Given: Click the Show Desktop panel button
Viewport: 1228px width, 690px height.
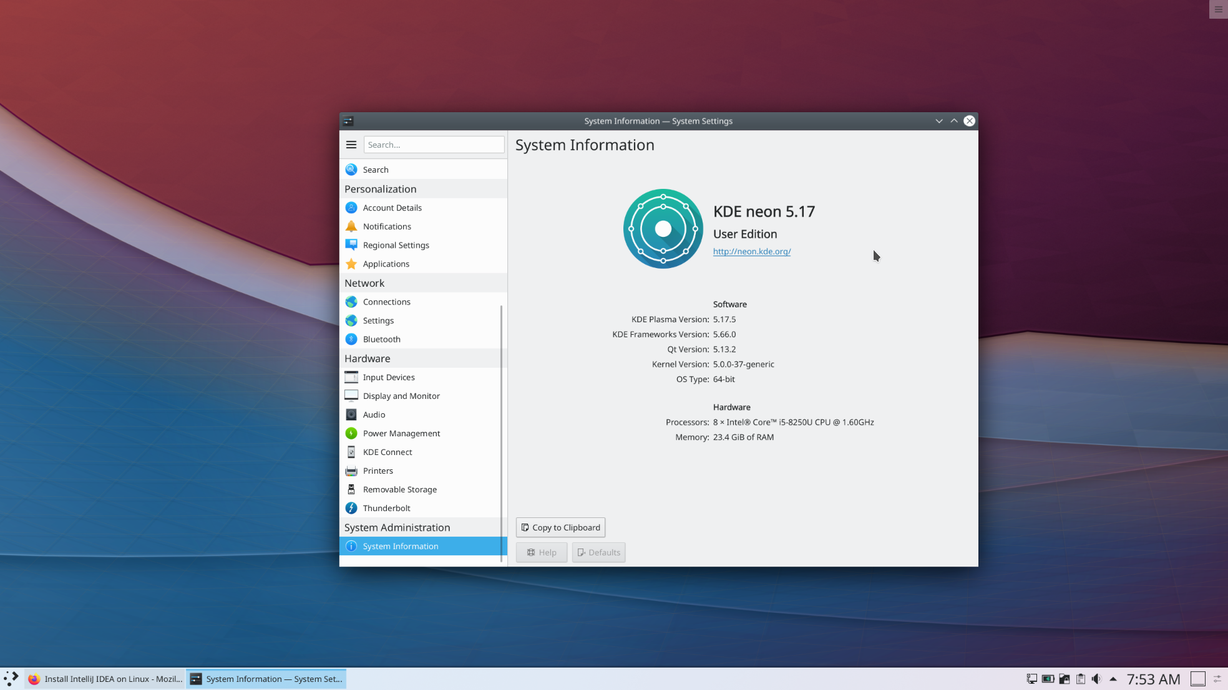Looking at the screenshot, I should coord(1197,679).
